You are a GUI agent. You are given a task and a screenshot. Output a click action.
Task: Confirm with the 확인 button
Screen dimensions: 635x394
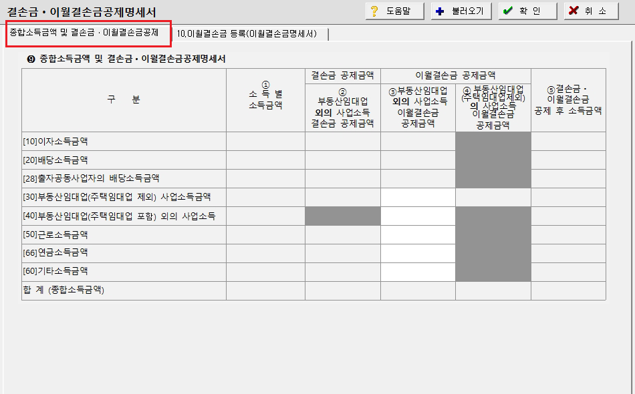[x=527, y=11]
